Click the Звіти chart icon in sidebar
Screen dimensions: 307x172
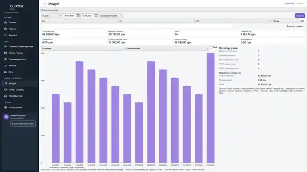6,72
